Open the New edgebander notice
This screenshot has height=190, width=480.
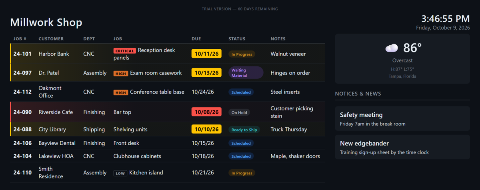(x=402, y=147)
